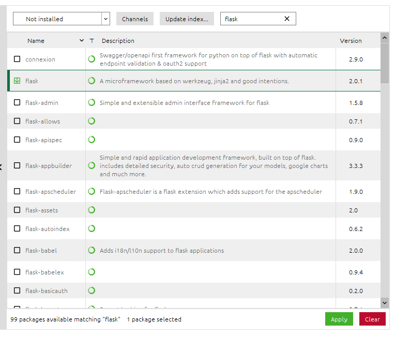
Task: Click flask-basicauth version 0.2.0
Action: click(x=356, y=291)
